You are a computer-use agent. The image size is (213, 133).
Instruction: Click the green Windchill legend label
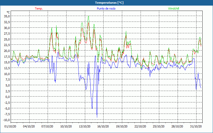[173, 9]
